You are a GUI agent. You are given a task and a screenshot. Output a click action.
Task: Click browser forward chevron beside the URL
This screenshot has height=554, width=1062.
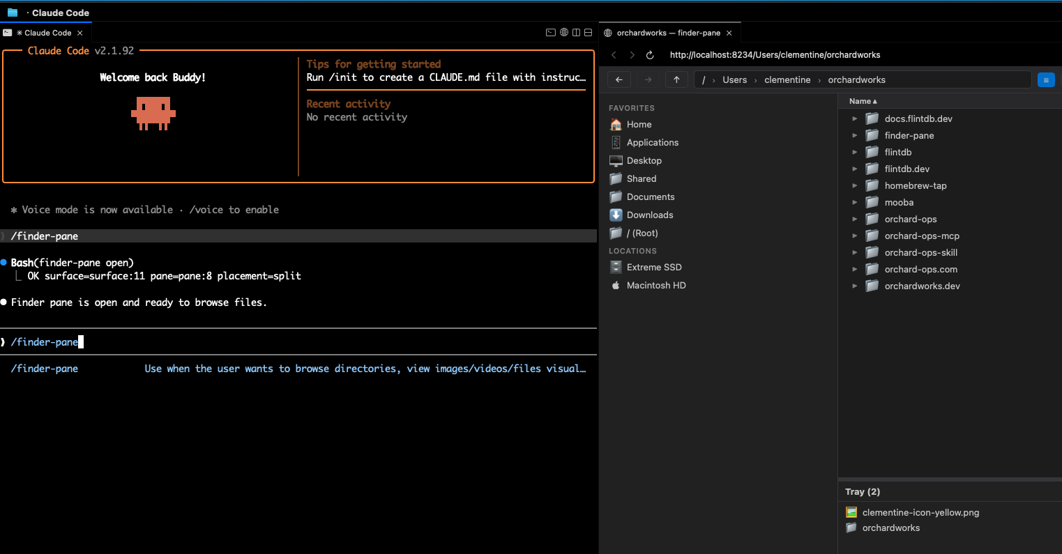[x=632, y=55]
